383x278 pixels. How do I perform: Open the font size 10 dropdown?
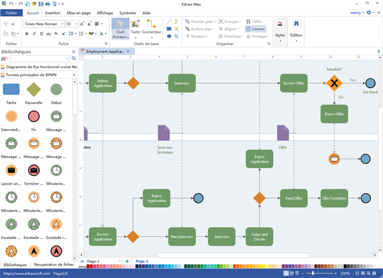click(76, 24)
